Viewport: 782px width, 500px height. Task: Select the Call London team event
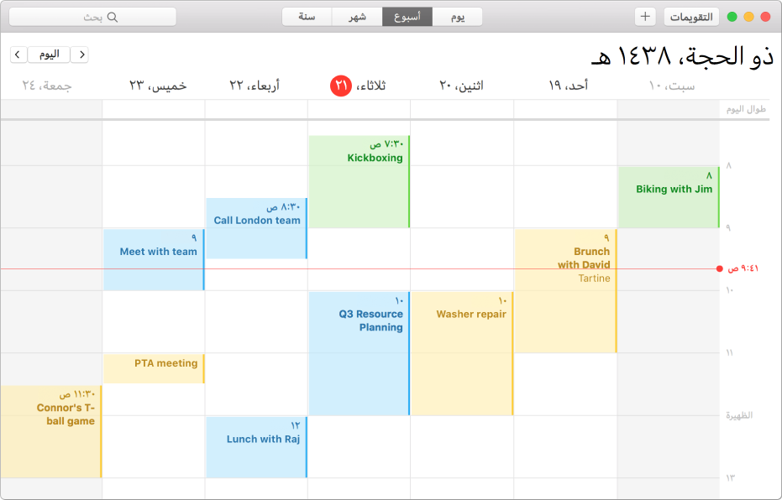pos(256,228)
